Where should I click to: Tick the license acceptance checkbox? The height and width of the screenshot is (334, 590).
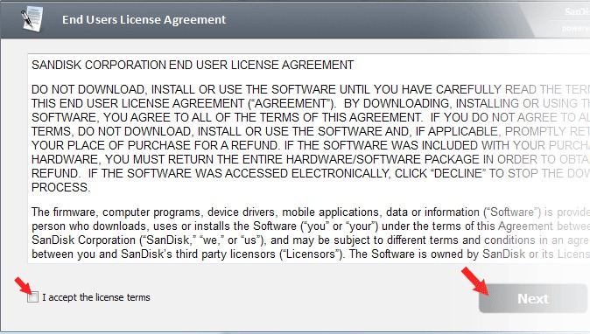click(x=32, y=297)
